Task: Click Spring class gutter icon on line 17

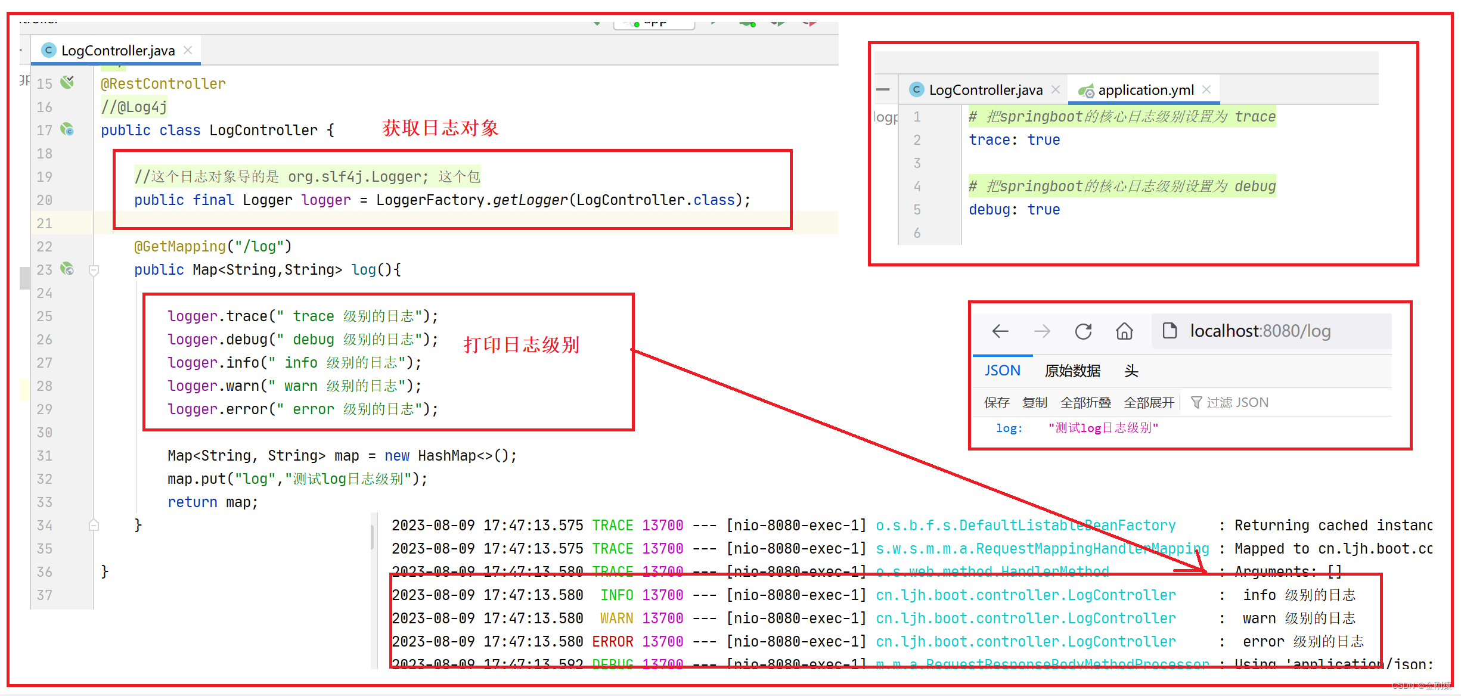Action: click(67, 129)
